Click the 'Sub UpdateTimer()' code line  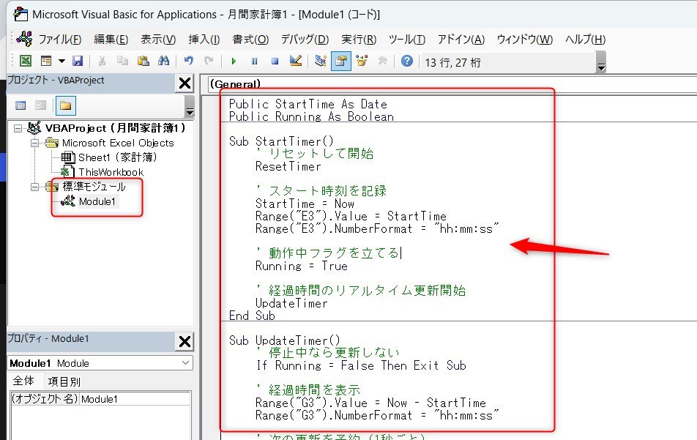click(x=285, y=340)
